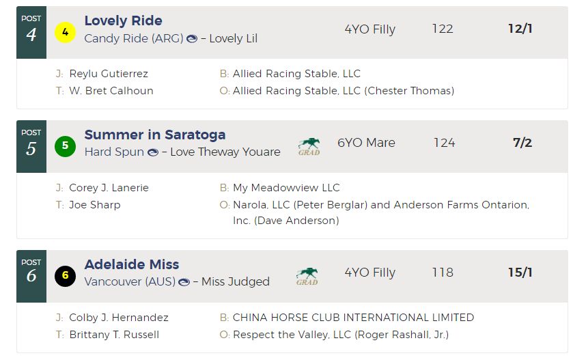Viewport: 573px width, 360px height.
Task: Click trainer name Brittany T. Russell
Action: point(114,335)
